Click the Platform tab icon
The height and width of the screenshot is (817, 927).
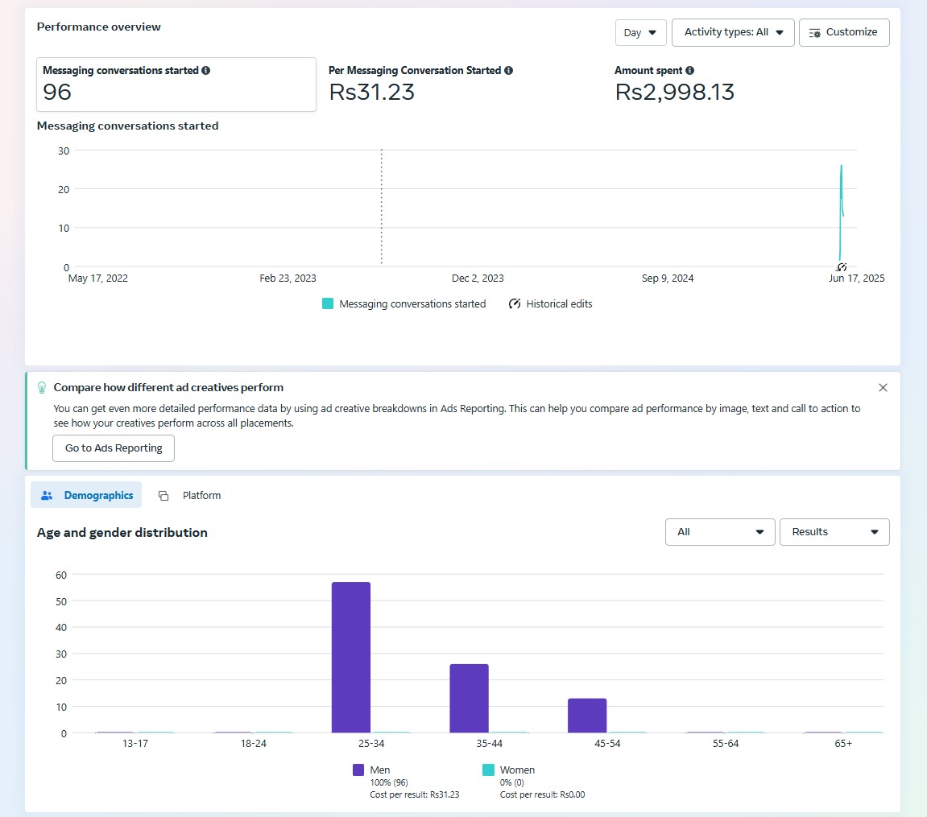163,496
